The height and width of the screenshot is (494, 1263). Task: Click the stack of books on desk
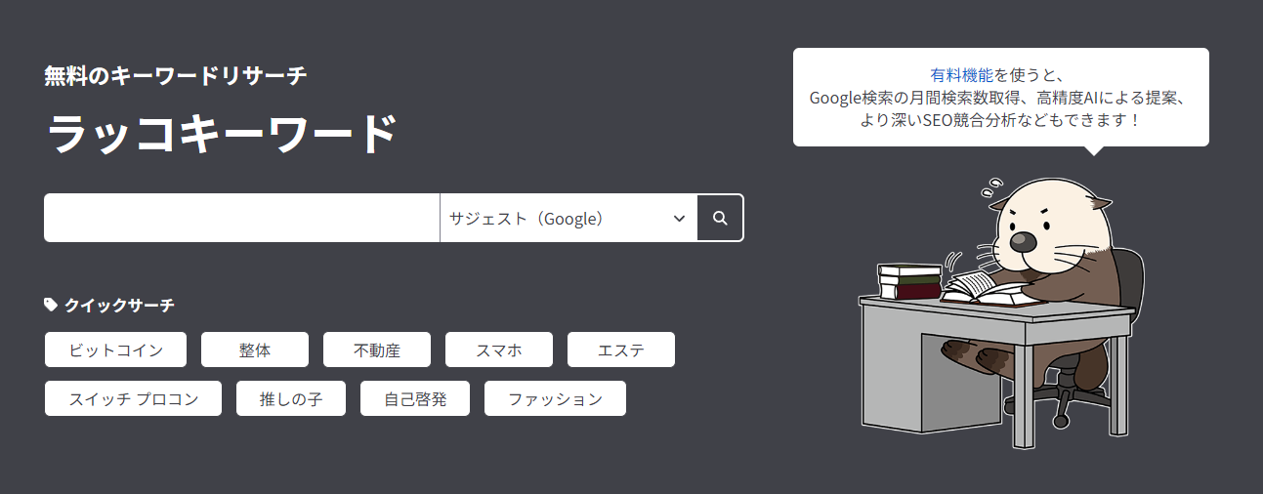click(x=908, y=281)
